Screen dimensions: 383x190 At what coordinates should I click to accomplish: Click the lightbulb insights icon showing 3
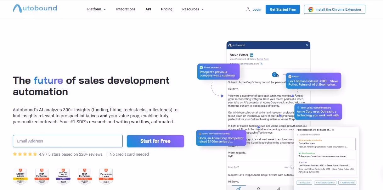point(274,75)
